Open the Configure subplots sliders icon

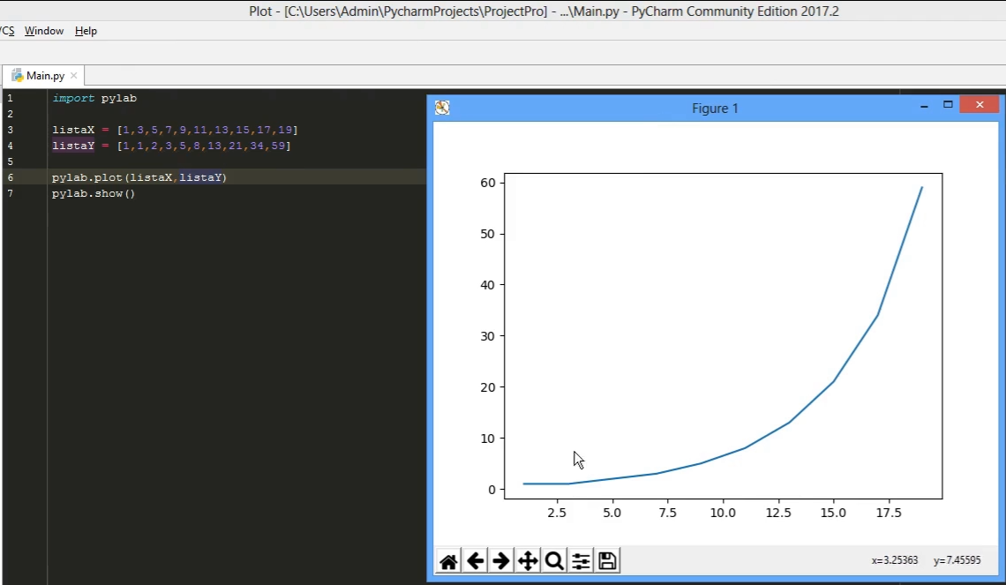coord(581,561)
